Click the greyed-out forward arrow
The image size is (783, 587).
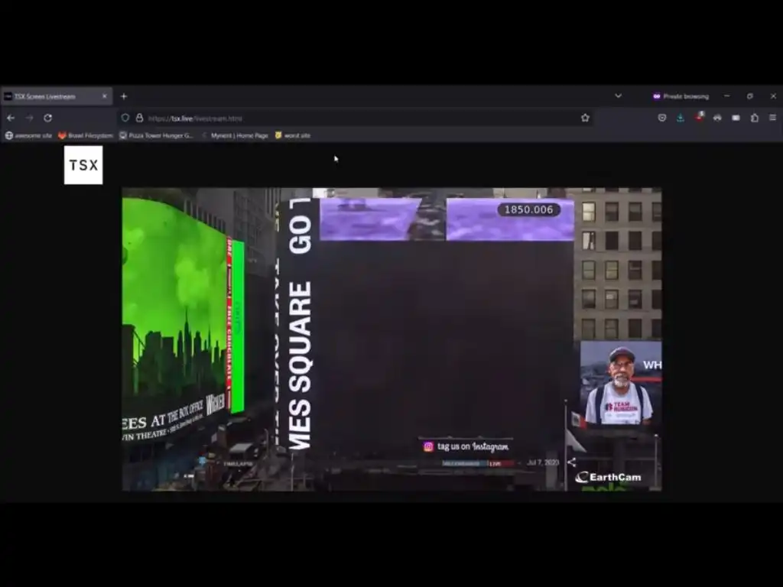point(30,118)
